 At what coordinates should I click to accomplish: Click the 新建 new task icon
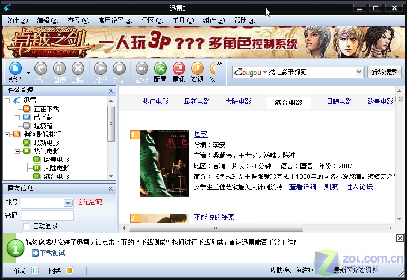click(15, 69)
